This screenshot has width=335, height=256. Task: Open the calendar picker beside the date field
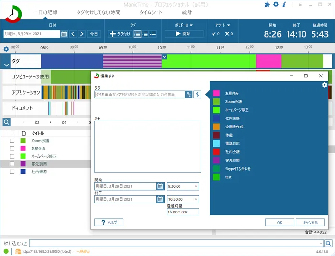(x=64, y=34)
